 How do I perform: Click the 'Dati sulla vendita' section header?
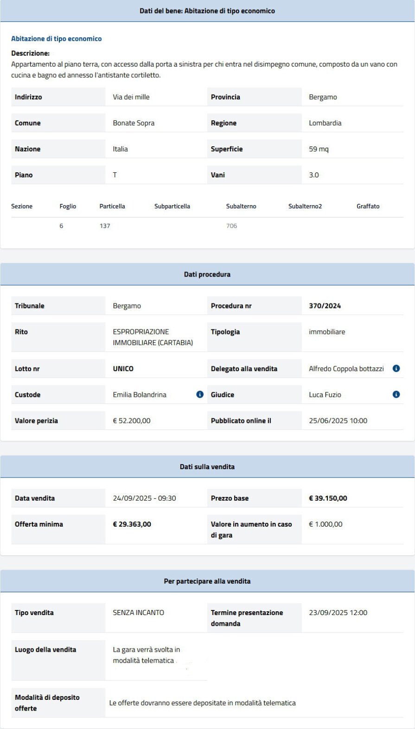point(207,467)
